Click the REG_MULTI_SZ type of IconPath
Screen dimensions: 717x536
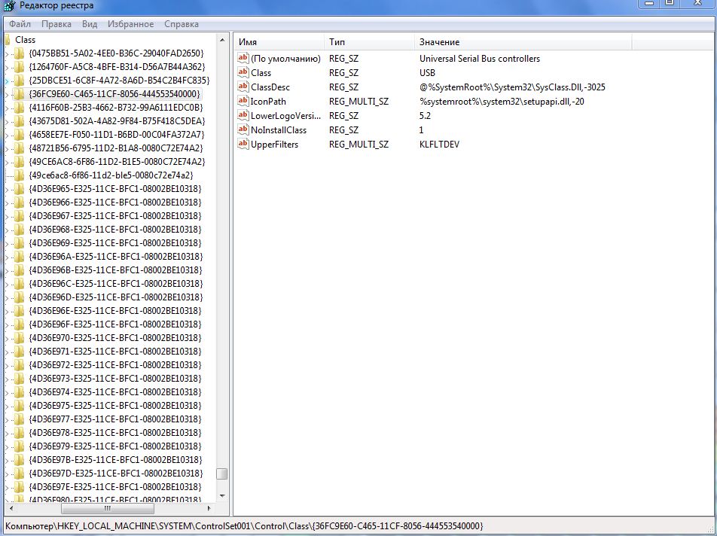pos(358,102)
